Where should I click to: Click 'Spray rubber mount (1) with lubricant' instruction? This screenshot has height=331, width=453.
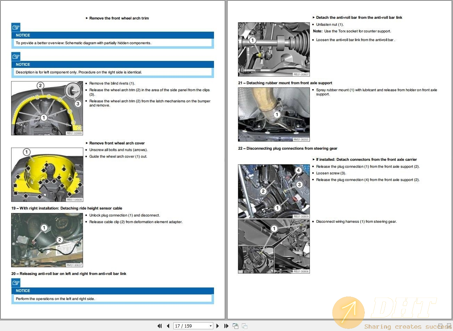pos(377,92)
